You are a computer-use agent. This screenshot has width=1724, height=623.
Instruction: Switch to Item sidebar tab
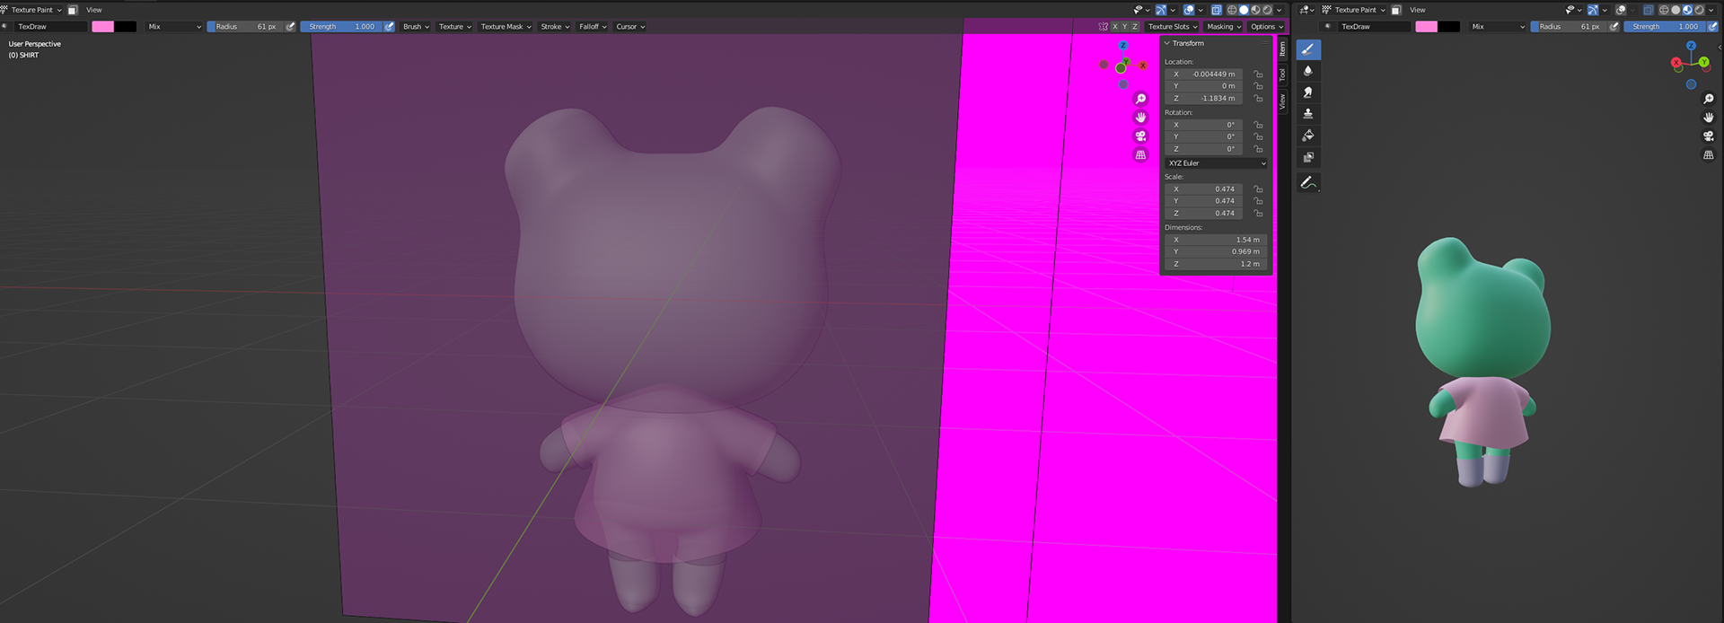1282,48
